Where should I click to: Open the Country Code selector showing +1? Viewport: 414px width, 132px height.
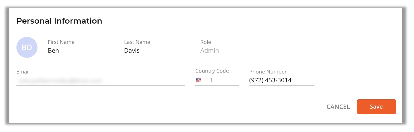point(217,80)
